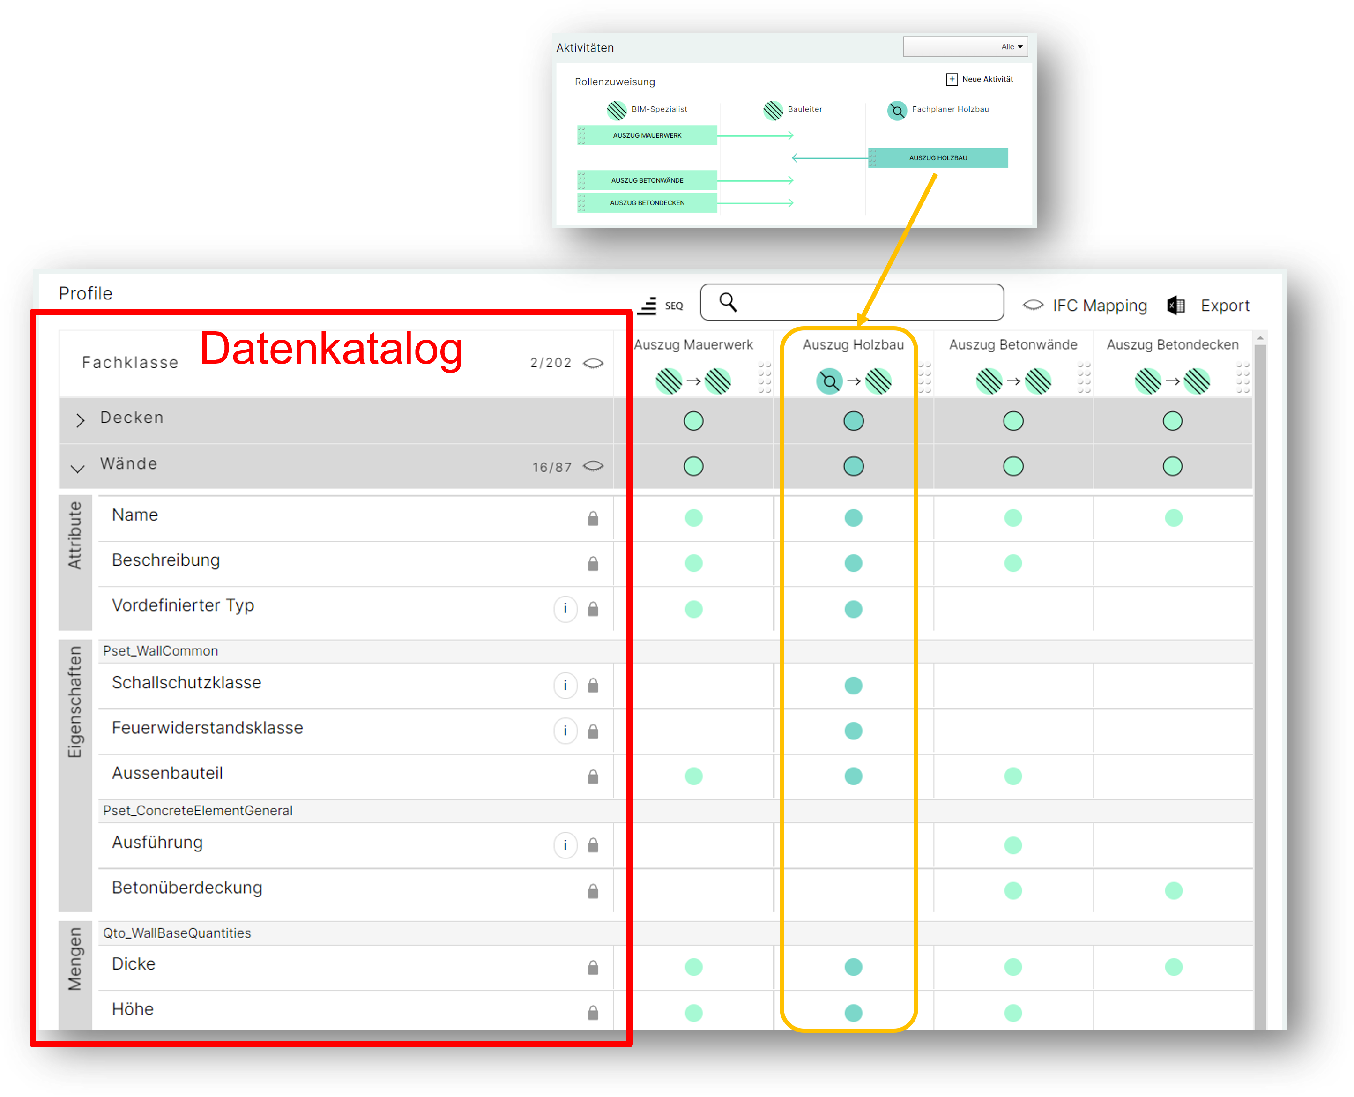Toggle the eye icon in the Fachklasse header
Image resolution: width=1354 pixels, height=1097 pixels.
pyautogui.click(x=593, y=363)
